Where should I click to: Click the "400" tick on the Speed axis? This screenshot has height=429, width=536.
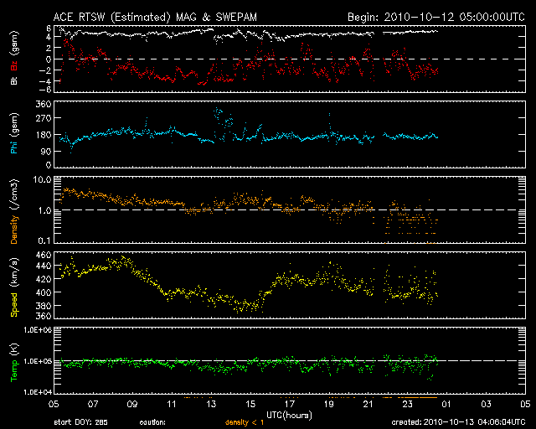pyautogui.click(x=44, y=292)
